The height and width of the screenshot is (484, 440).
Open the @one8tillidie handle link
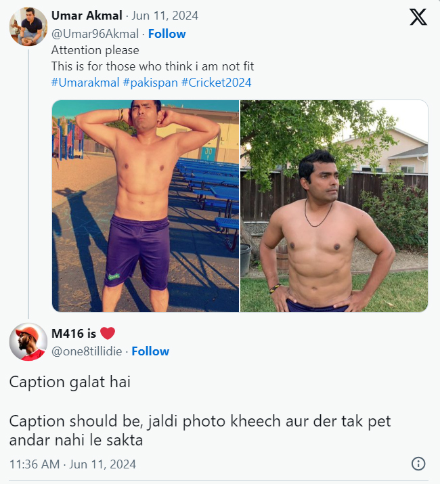(x=87, y=351)
